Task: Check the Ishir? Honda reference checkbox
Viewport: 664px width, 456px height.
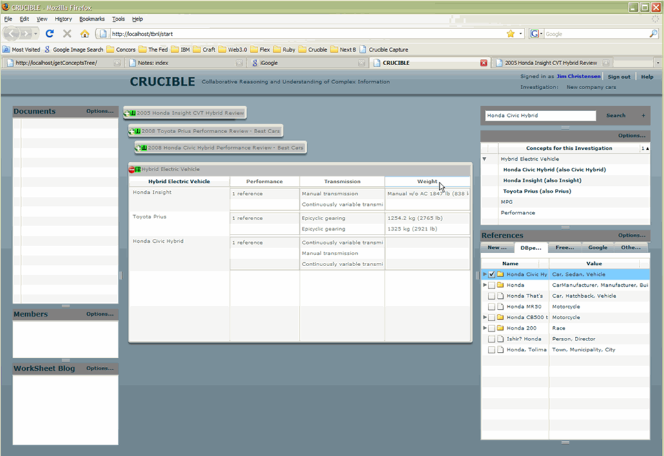Action: pos(492,339)
